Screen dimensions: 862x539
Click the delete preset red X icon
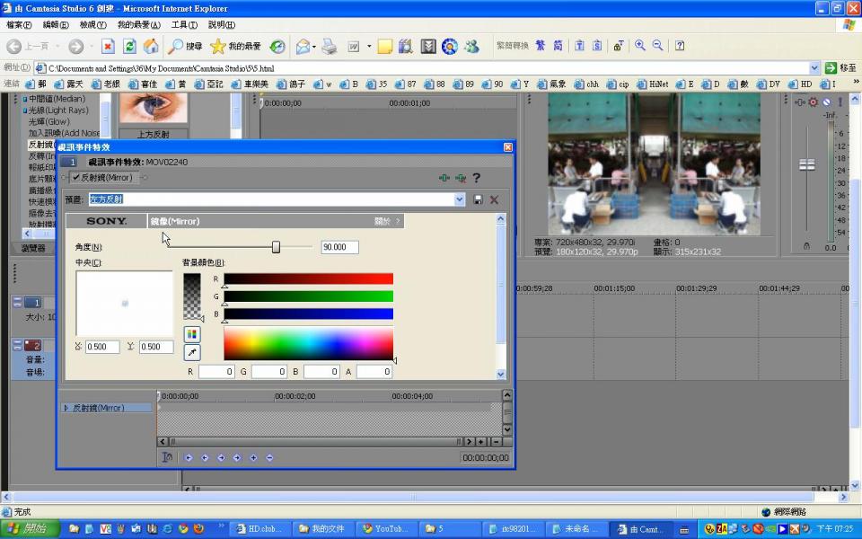(x=494, y=199)
